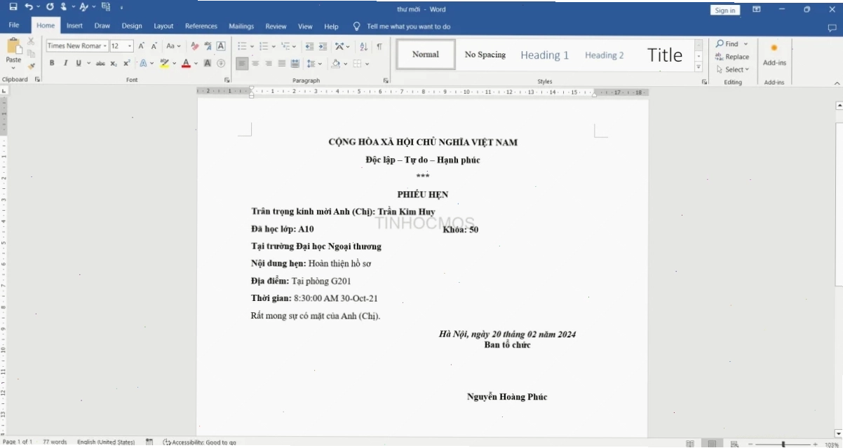843x448 pixels.
Task: Click the Paste clipboard icon
Action: coord(13,46)
